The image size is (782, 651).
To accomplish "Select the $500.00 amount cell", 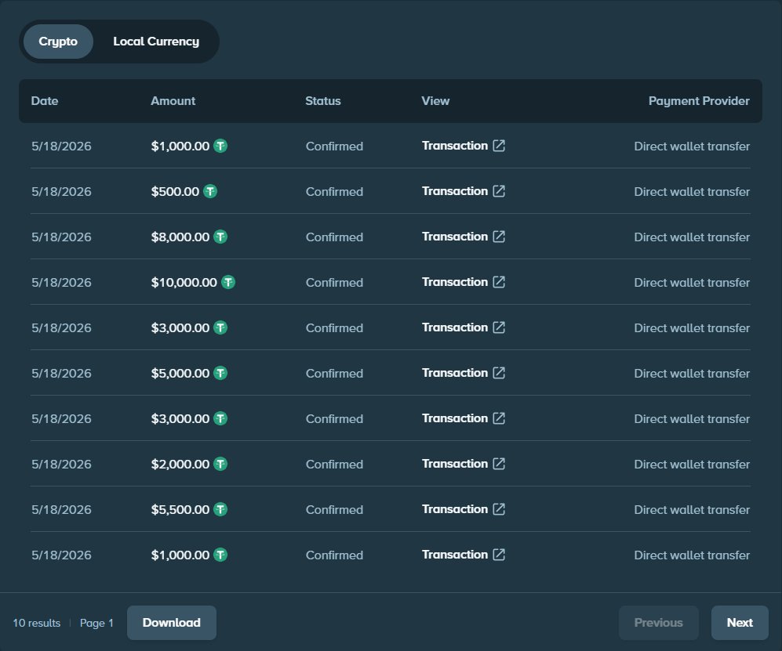I will click(175, 192).
